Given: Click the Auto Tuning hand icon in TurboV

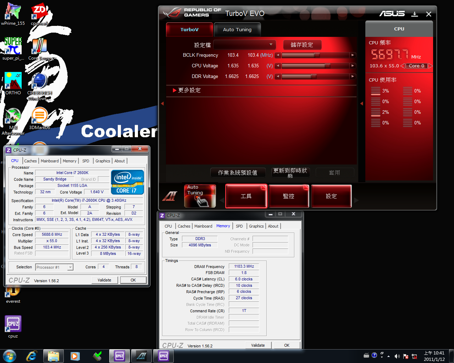Looking at the screenshot, I should tap(200, 196).
